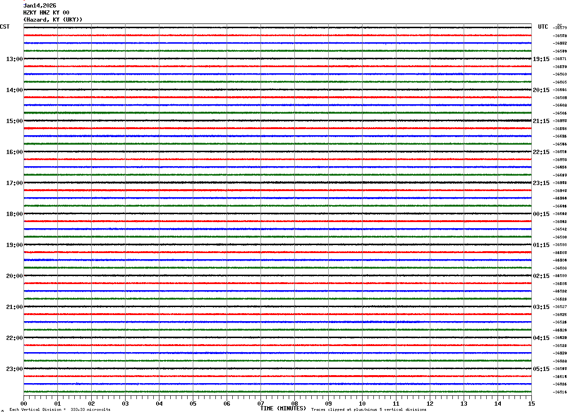Click the 23:15 UTC time label
The image size is (569, 416).
click(x=541, y=183)
